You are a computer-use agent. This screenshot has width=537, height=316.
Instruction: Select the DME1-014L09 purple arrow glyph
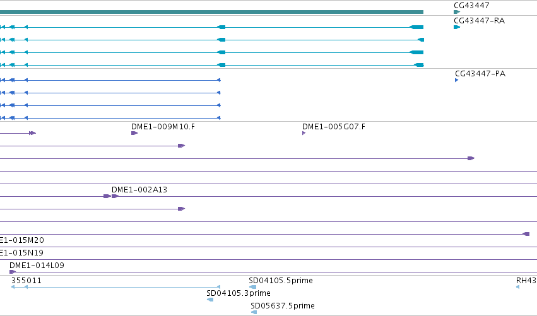pos(13,272)
